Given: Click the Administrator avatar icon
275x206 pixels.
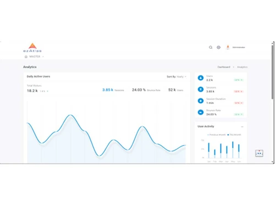Looking at the screenshot, I should (x=228, y=47).
